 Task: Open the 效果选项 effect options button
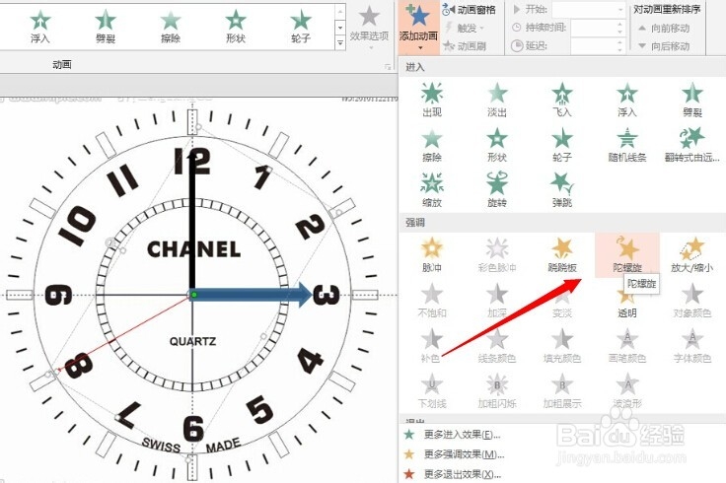pyautogui.click(x=369, y=27)
